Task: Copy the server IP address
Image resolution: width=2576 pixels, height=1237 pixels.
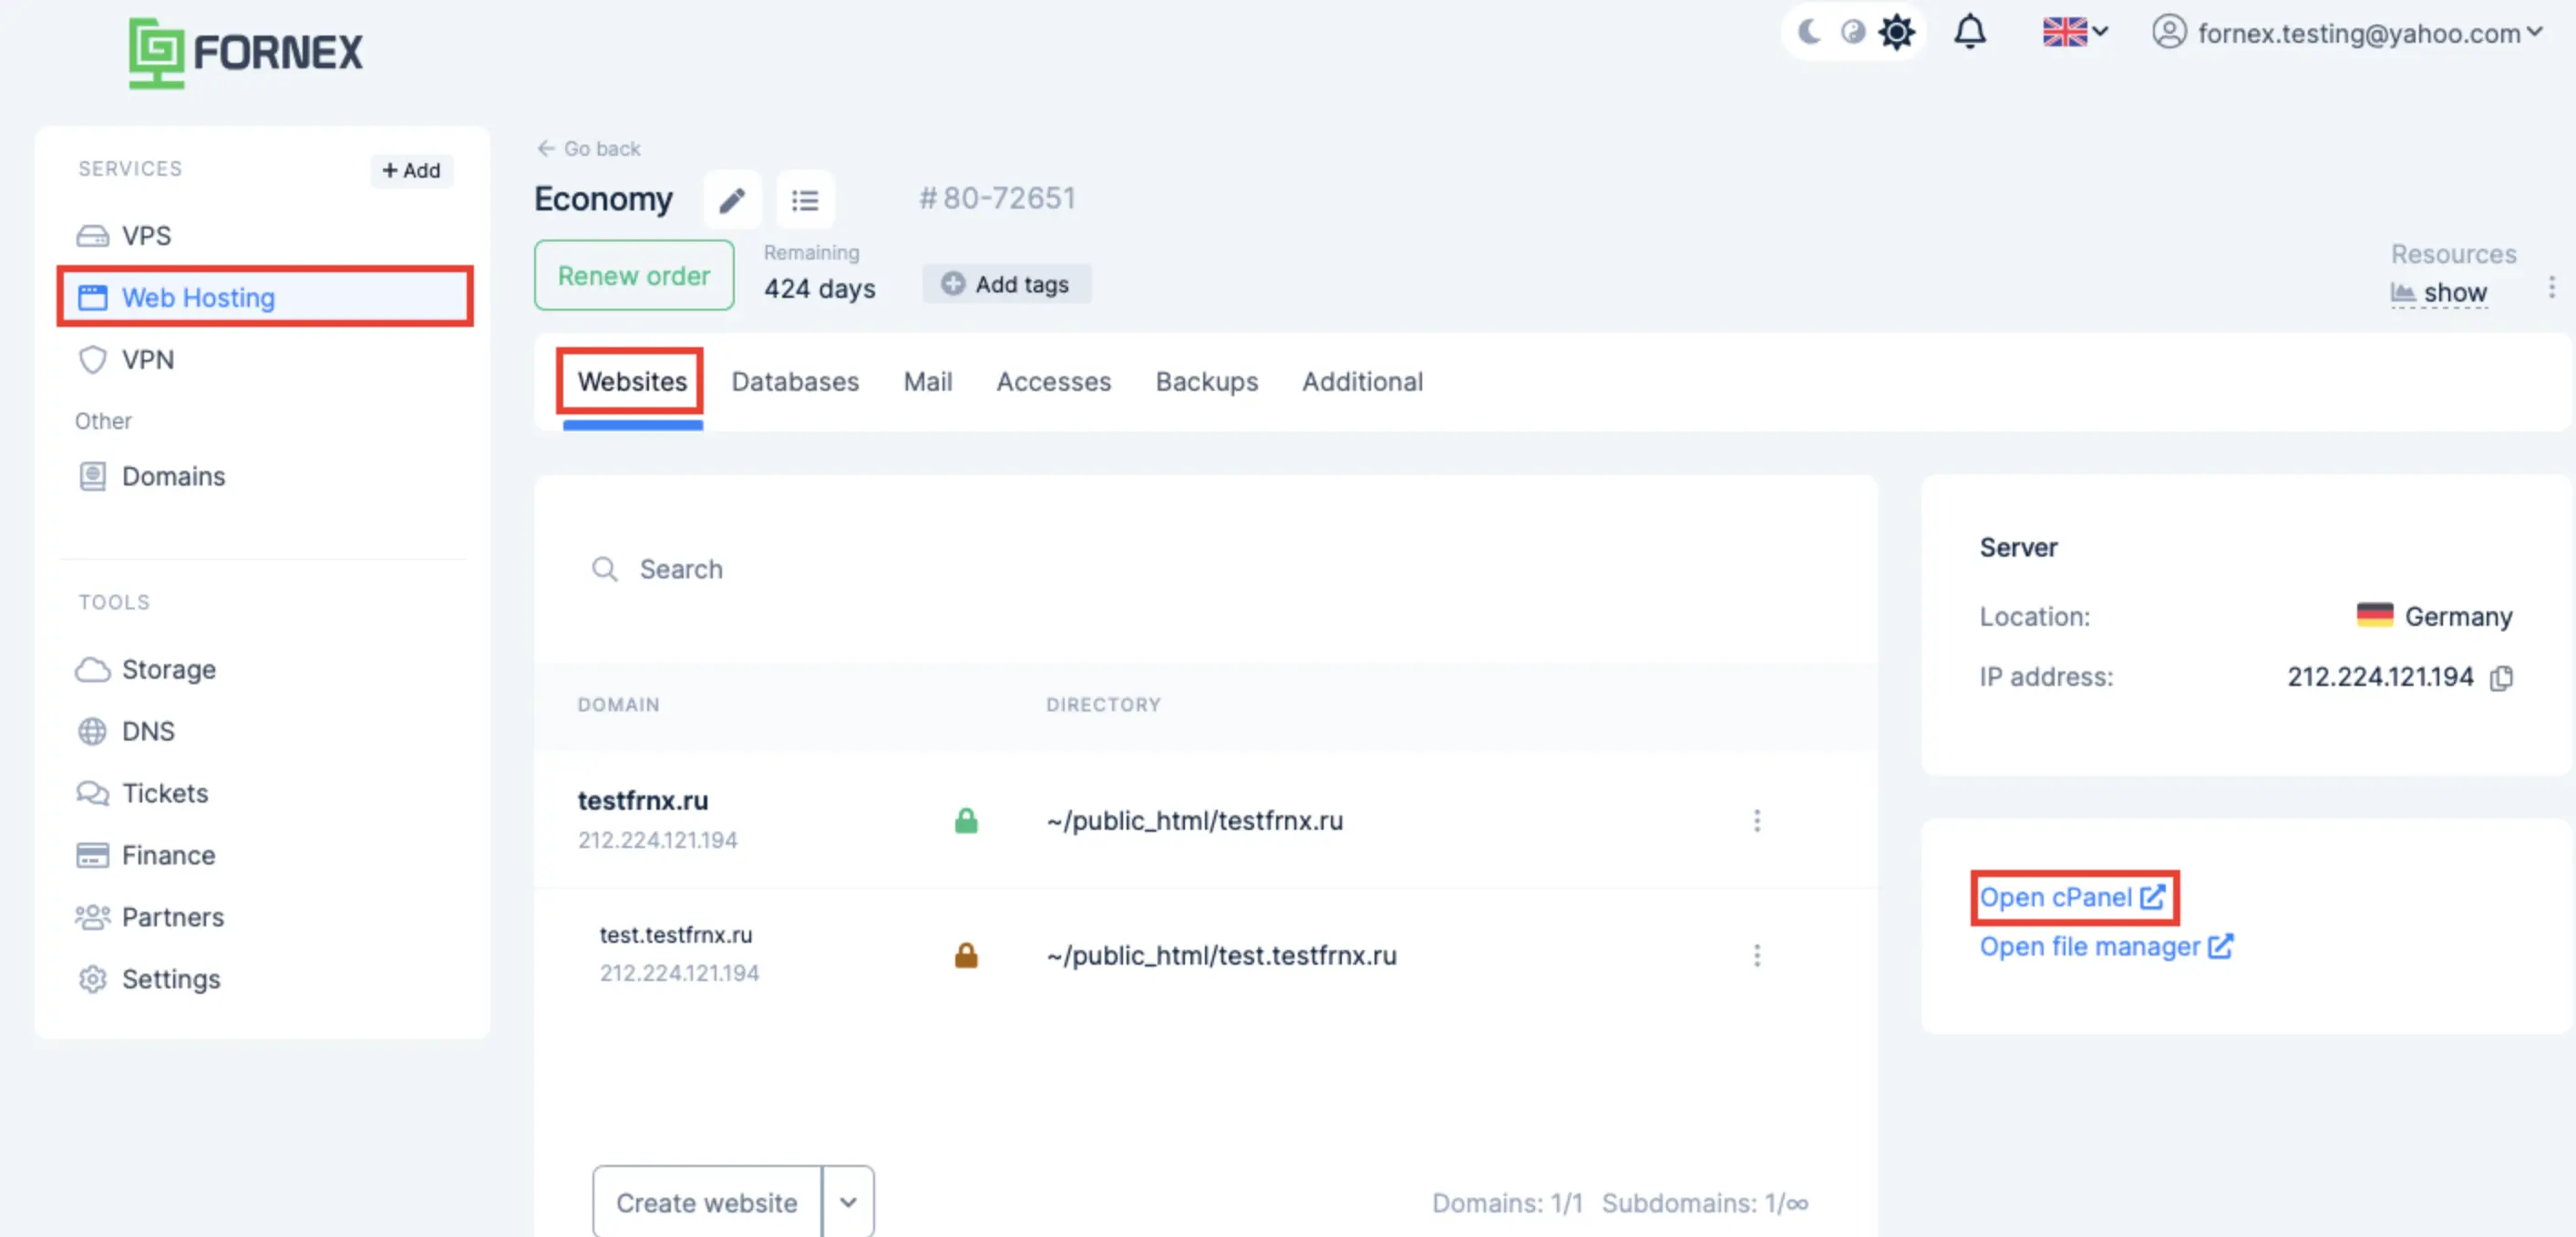Action: point(2501,679)
